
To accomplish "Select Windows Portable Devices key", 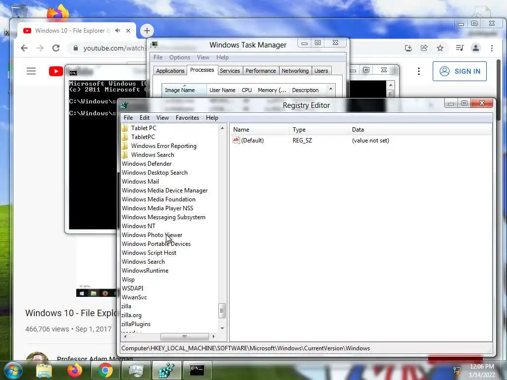I will [x=156, y=243].
